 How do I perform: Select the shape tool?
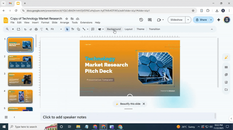[x=78, y=29]
